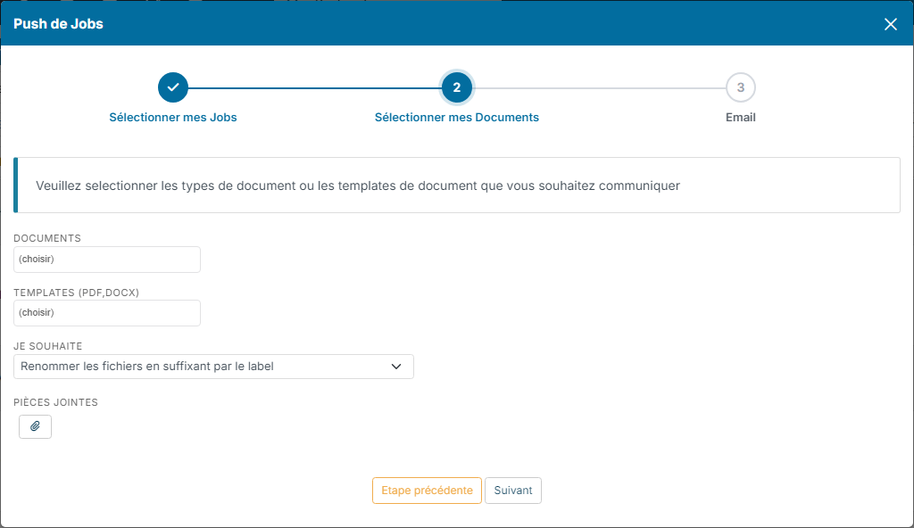Click the PIÈCES JOINTES label
Viewport: 914px width, 528px height.
(56, 402)
